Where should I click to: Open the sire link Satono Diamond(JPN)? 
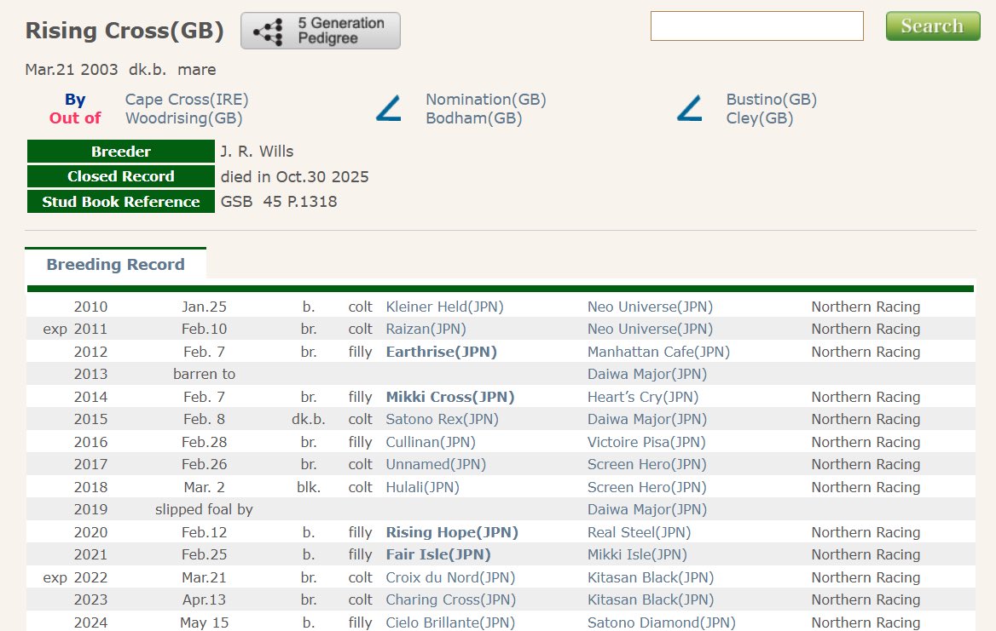(661, 622)
